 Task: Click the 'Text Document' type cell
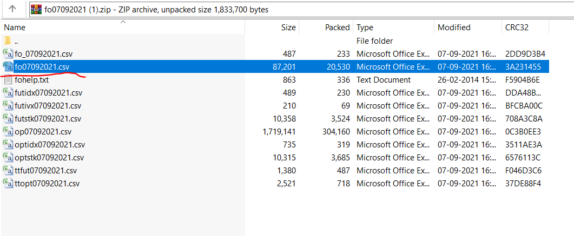[384, 79]
